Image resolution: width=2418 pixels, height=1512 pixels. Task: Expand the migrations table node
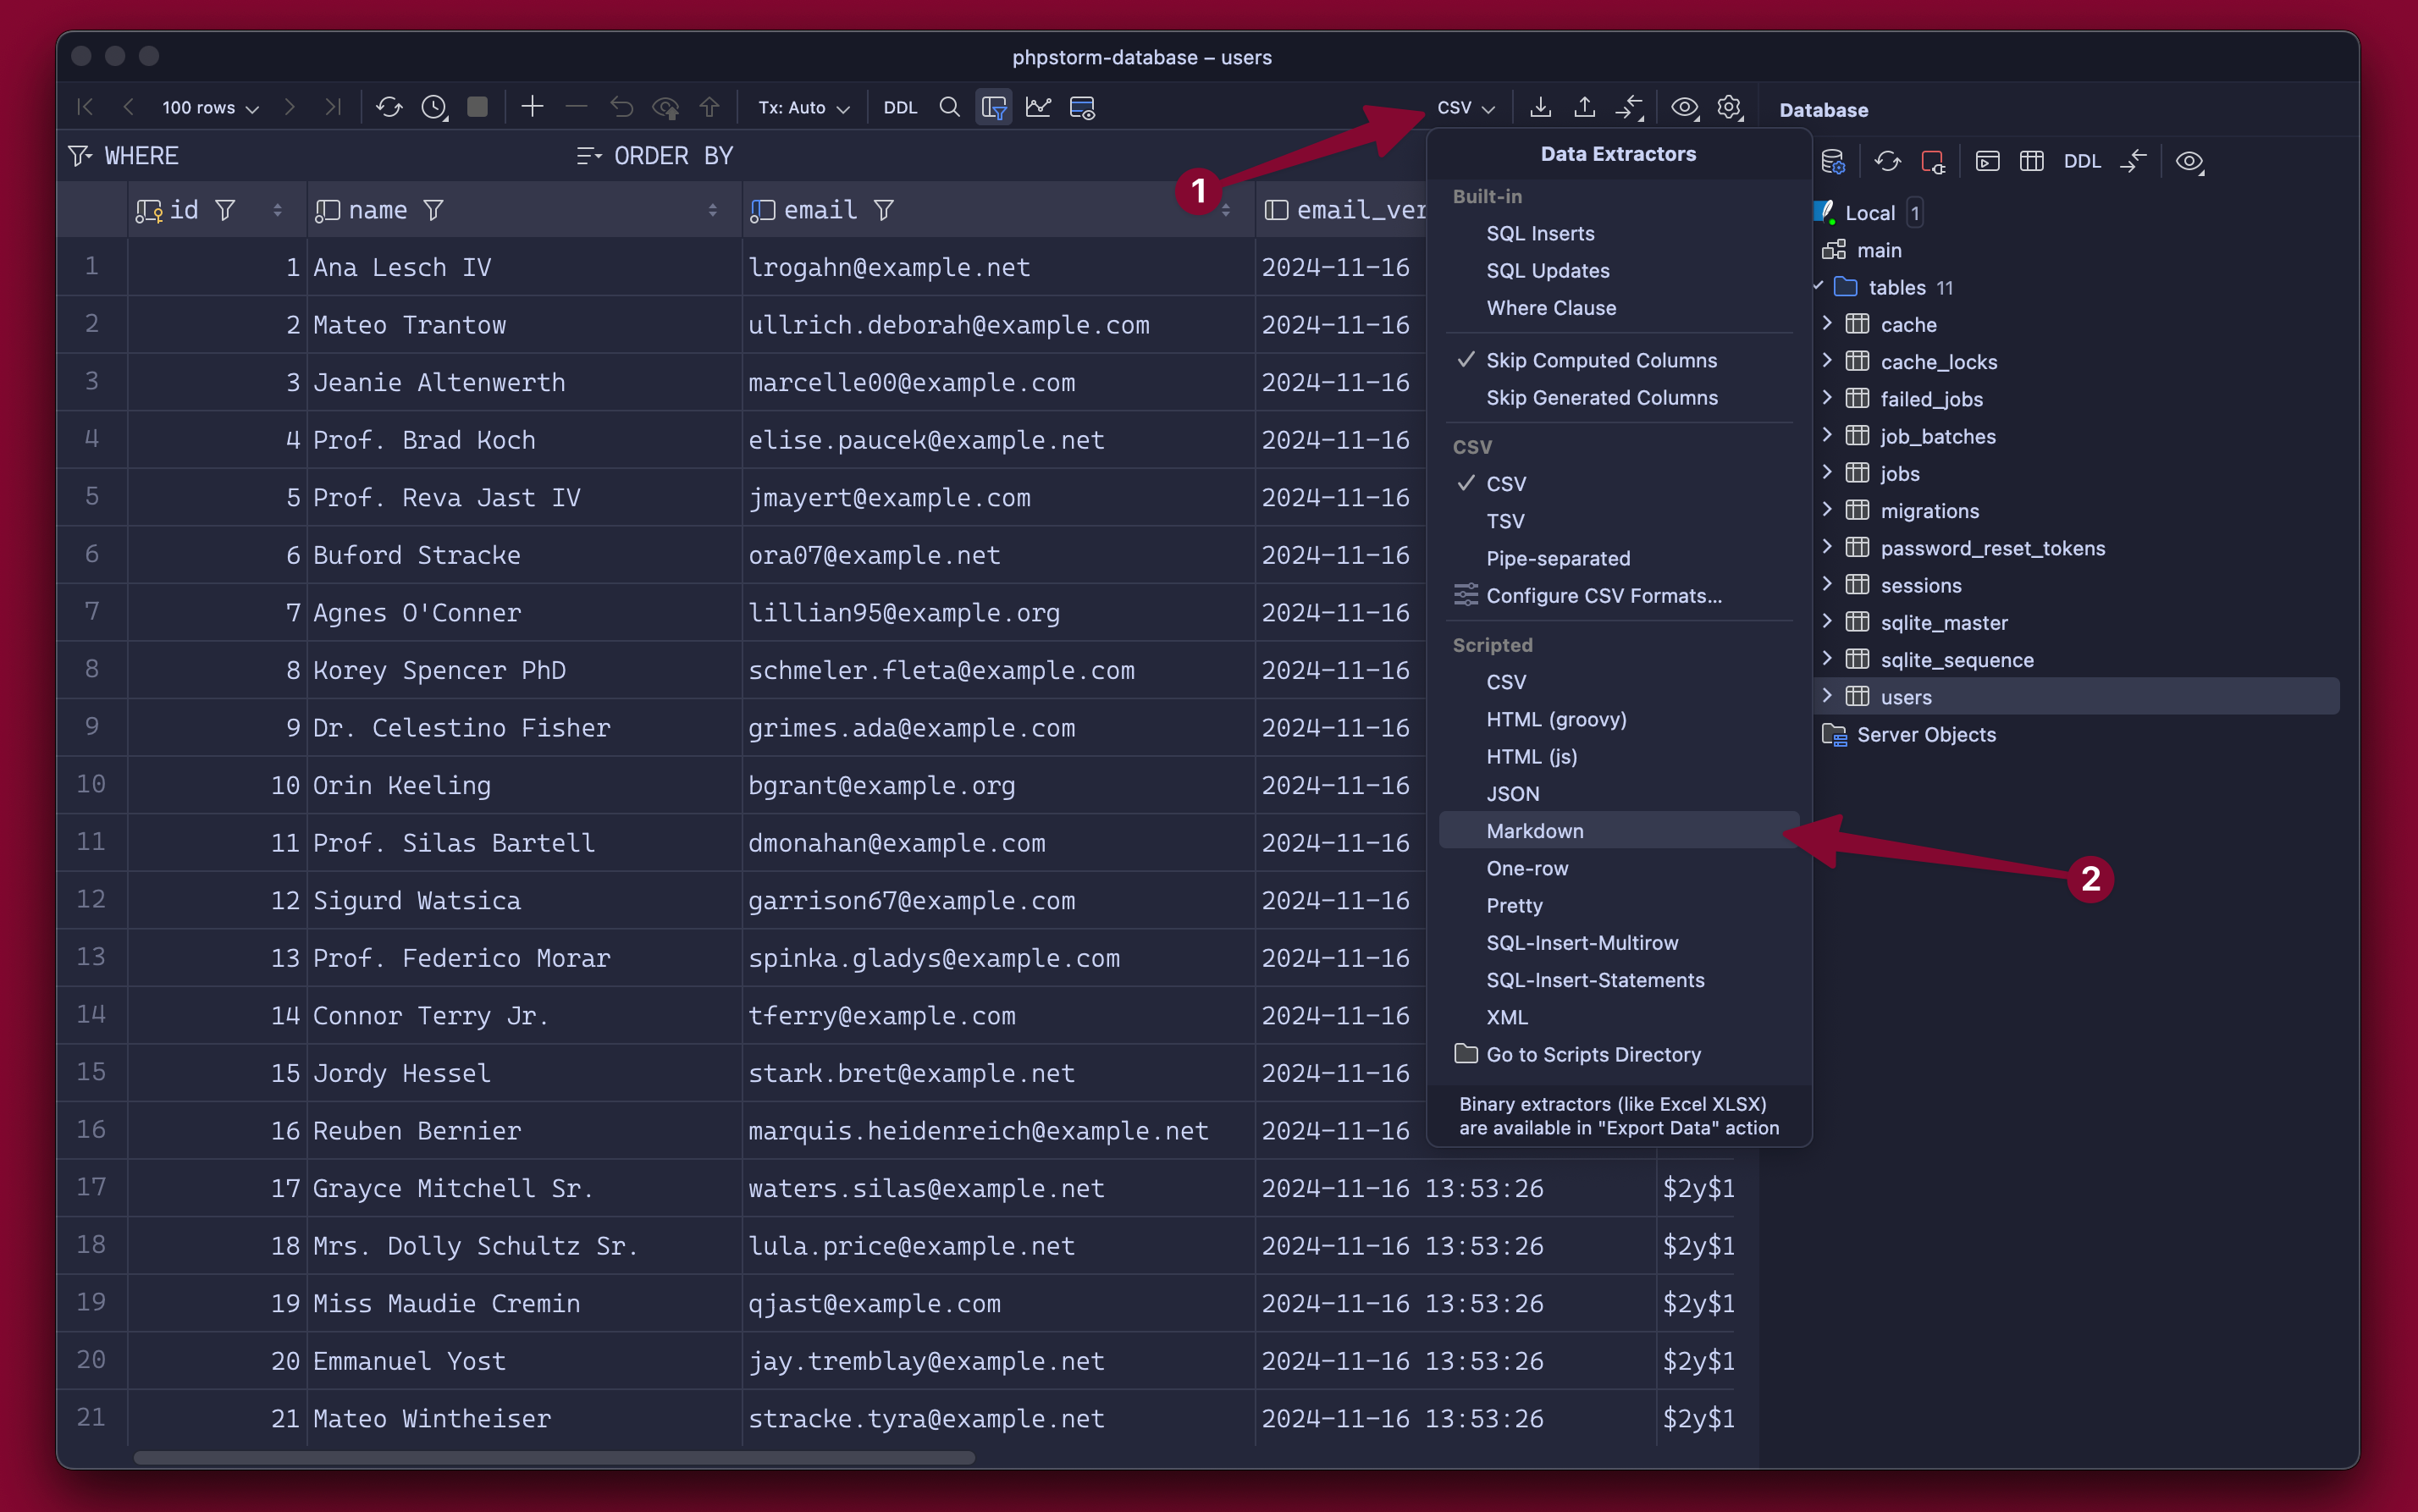pos(1827,509)
